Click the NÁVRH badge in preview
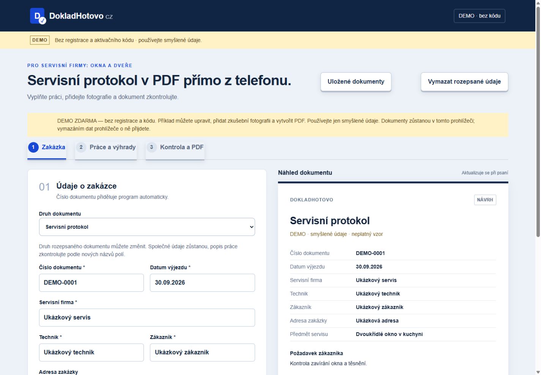Screen dimensions: 541x375 click(485, 200)
